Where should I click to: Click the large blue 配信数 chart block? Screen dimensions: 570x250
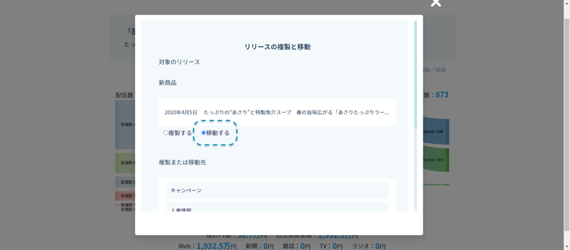pos(125,125)
